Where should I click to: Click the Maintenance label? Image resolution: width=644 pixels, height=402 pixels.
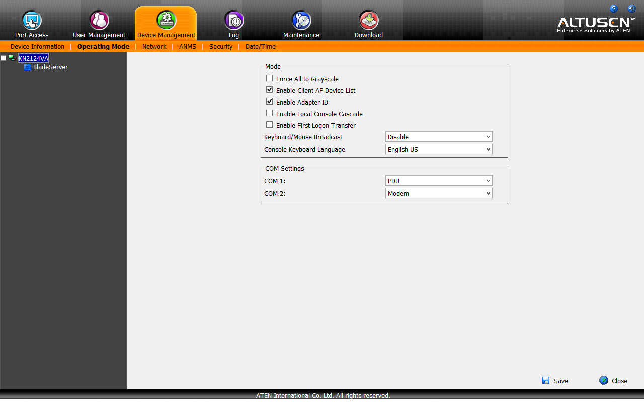pos(301,35)
